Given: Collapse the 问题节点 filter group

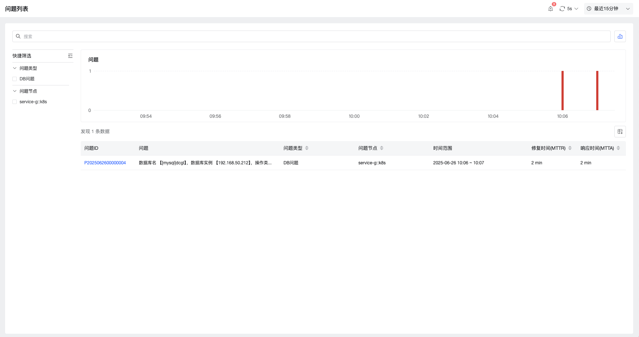Looking at the screenshot, I should coord(15,91).
